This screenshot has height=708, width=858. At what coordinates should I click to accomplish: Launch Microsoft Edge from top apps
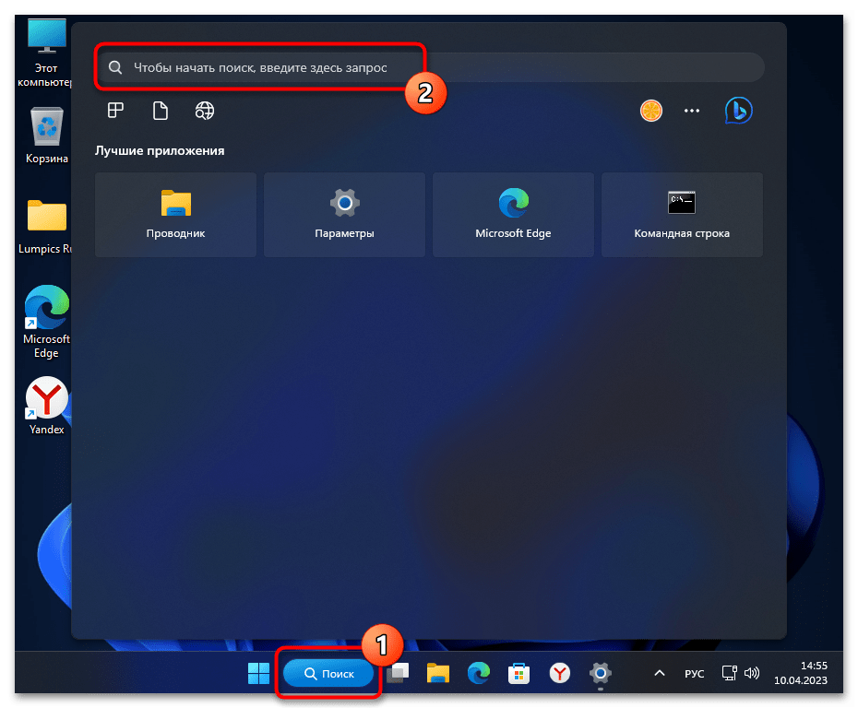(513, 215)
